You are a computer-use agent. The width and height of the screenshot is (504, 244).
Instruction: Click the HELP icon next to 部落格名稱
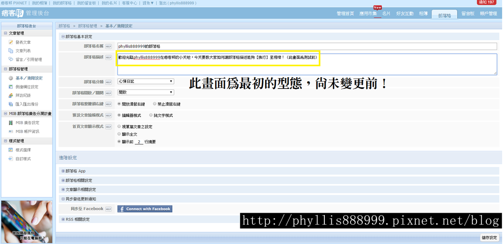click(x=108, y=47)
